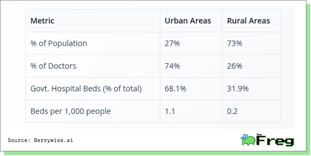The image size is (311, 156).
Task: Select the 27% urban population cell
Action: [x=172, y=43]
